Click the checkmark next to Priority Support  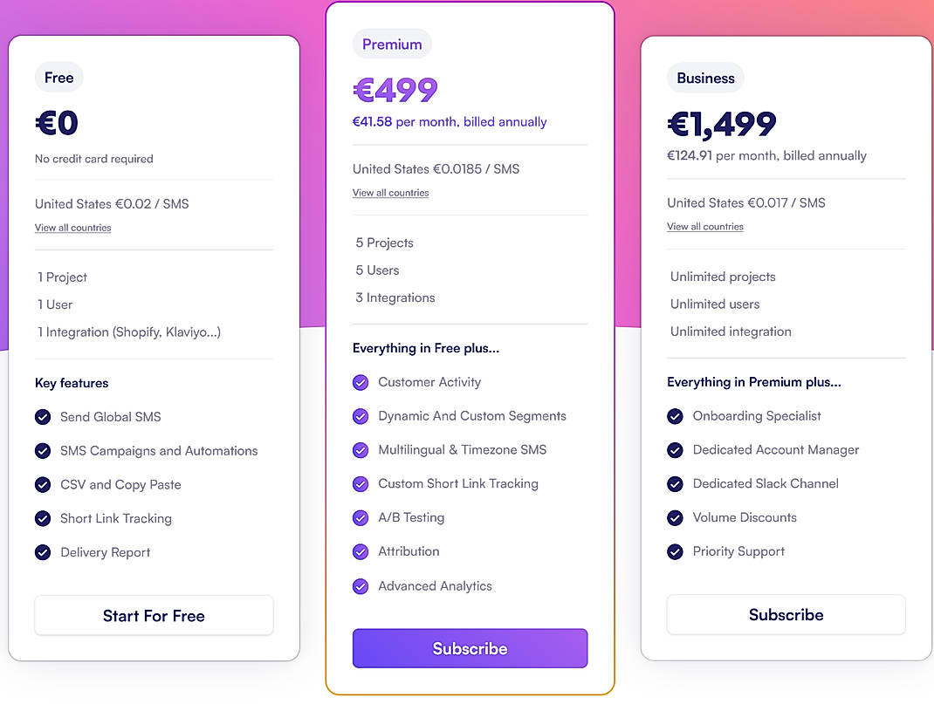coord(675,551)
